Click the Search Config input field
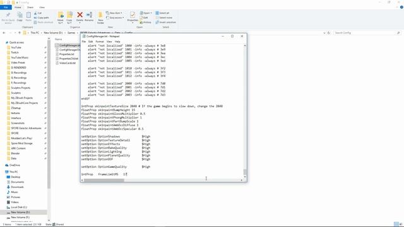Viewport: 404px width, 227px height. tap(367, 33)
